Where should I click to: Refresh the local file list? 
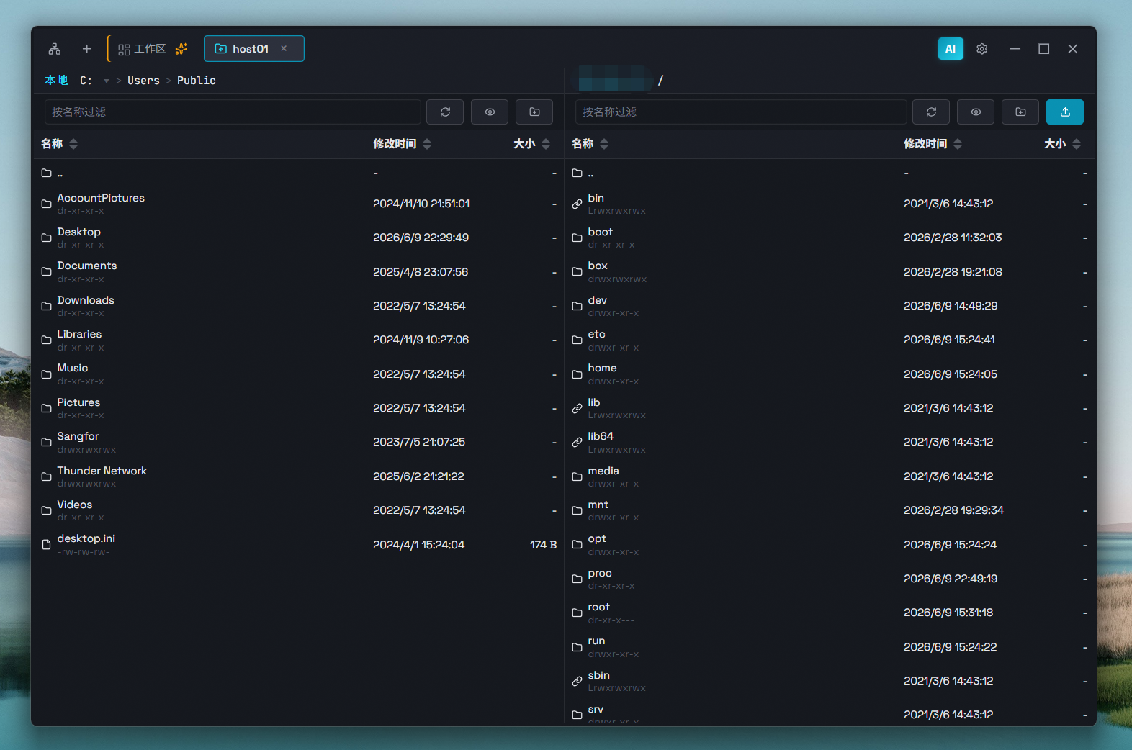click(445, 112)
